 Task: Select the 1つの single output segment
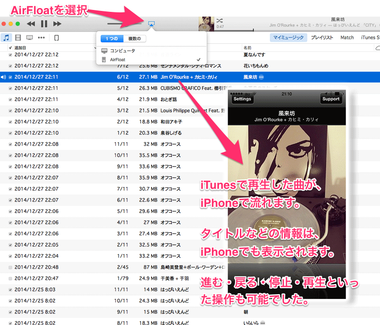(112, 38)
